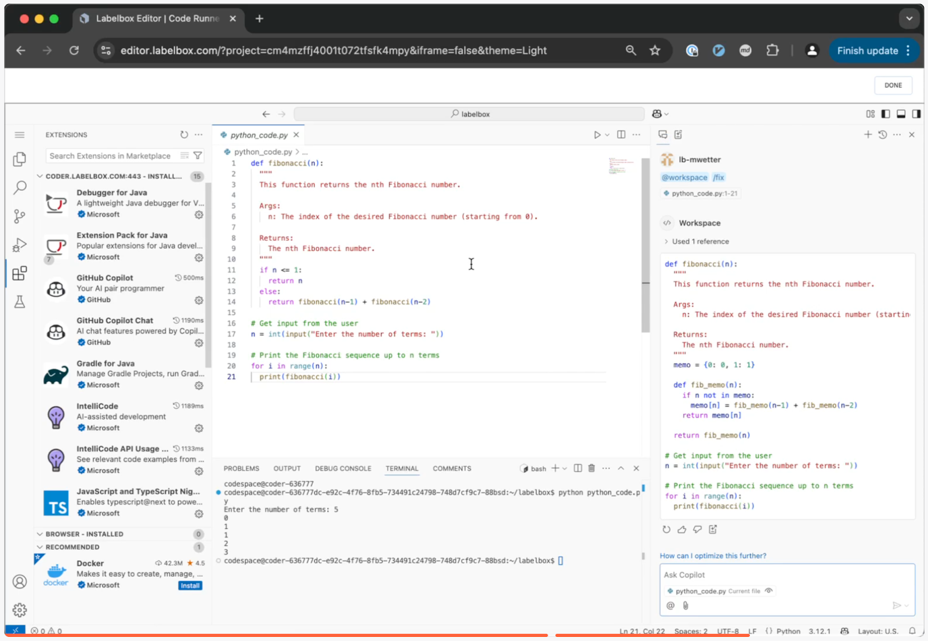Attach context with the paperclip icon
This screenshot has height=641, width=928.
686,606
